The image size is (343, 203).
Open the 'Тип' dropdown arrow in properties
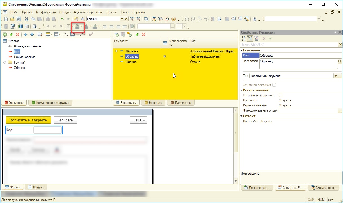click(x=335, y=76)
